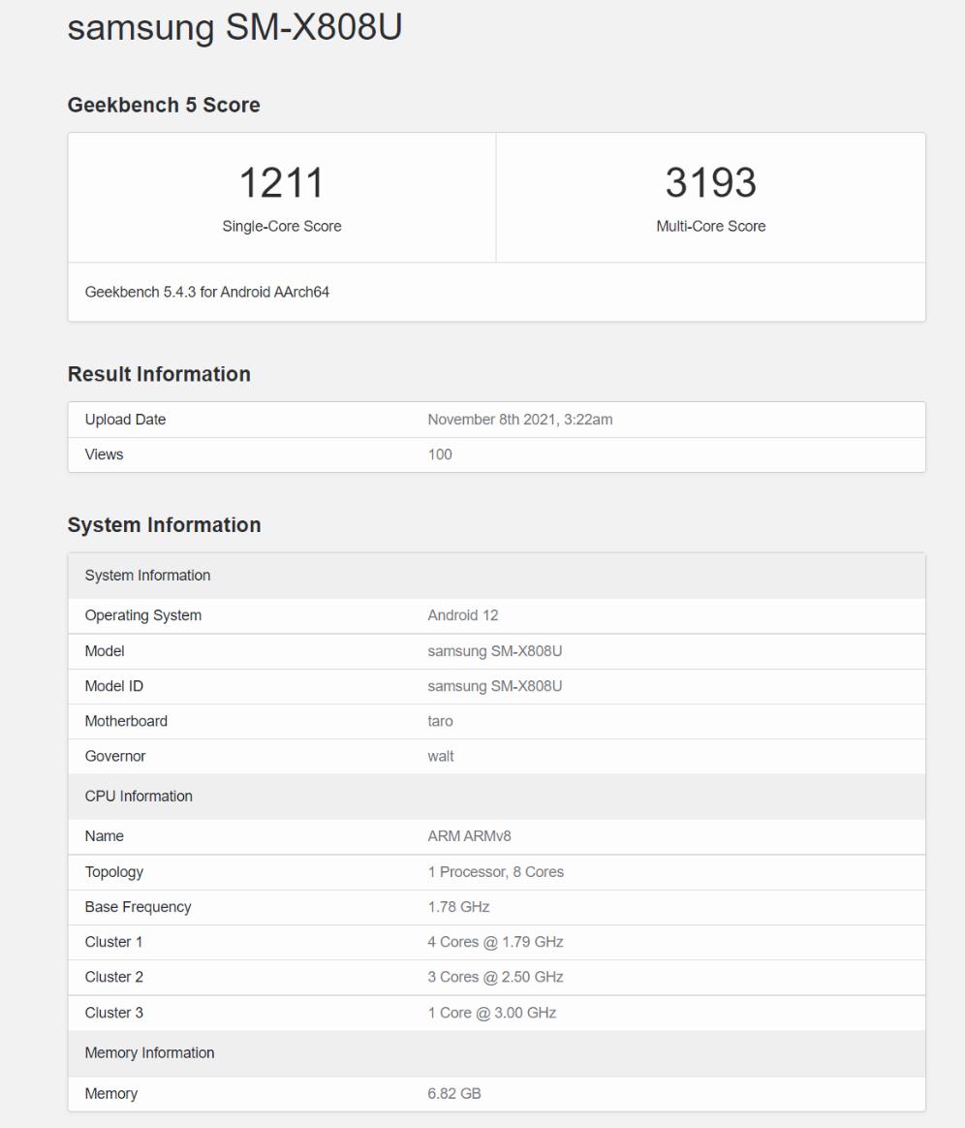965x1128 pixels.
Task: Click the Android 12 operating system value
Action: tap(462, 615)
